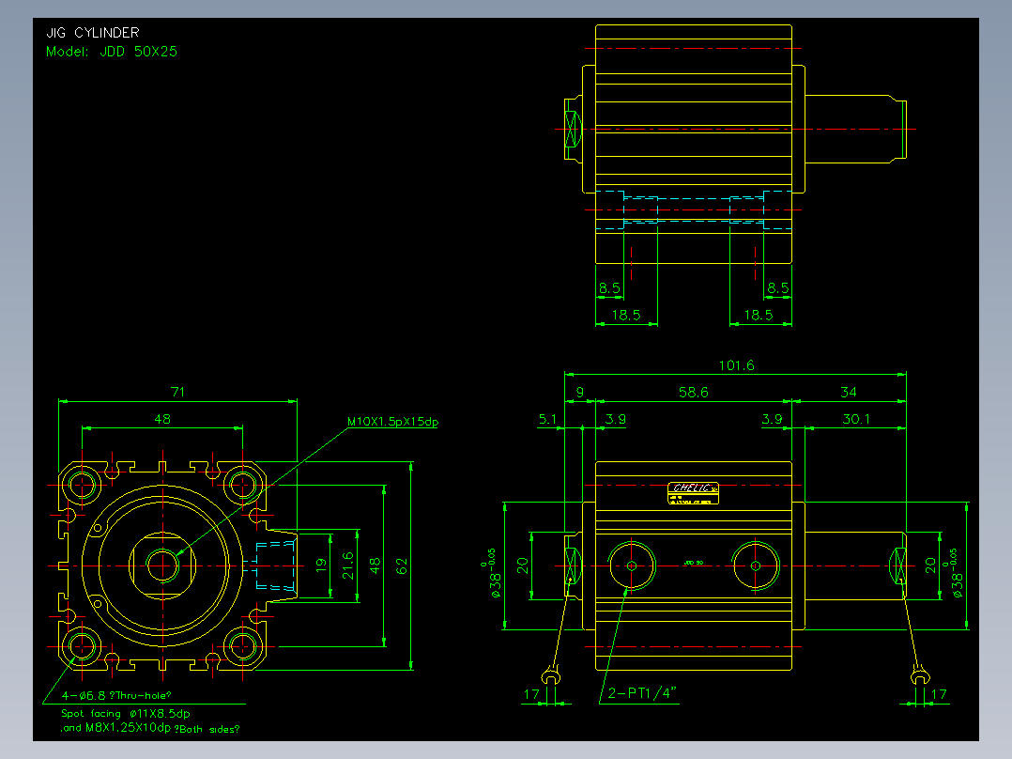Click the "58.6" body length dimension
The image size is (1012, 759).
click(693, 392)
